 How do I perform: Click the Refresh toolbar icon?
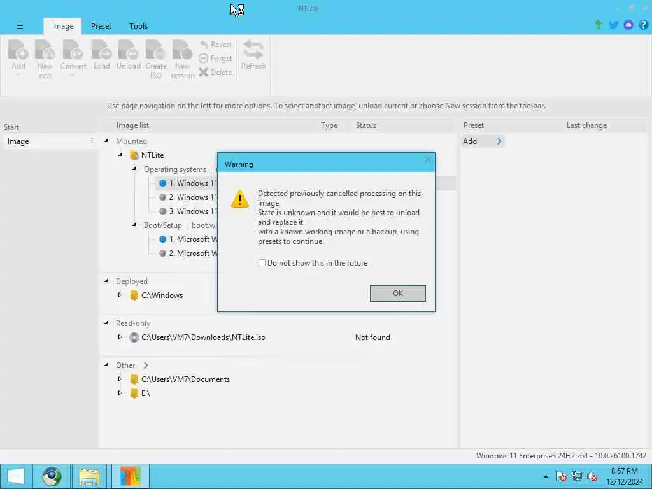tap(253, 55)
